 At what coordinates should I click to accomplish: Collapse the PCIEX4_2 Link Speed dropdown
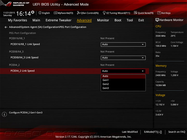(x=123, y=71)
